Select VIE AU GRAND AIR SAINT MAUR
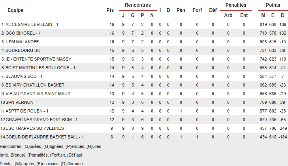The image size is (288, 166). 38,94
